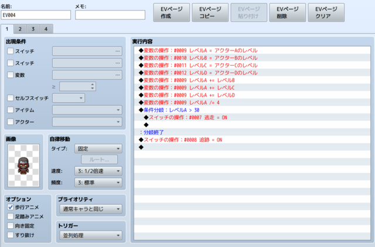The height and width of the screenshot is (247, 375).
Task: Click the variable value stepper arrows
Action: click(93, 86)
